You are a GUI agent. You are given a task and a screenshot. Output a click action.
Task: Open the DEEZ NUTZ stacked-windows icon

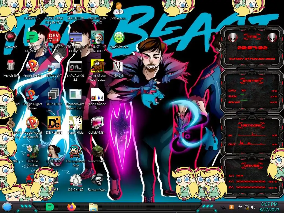tap(54, 97)
